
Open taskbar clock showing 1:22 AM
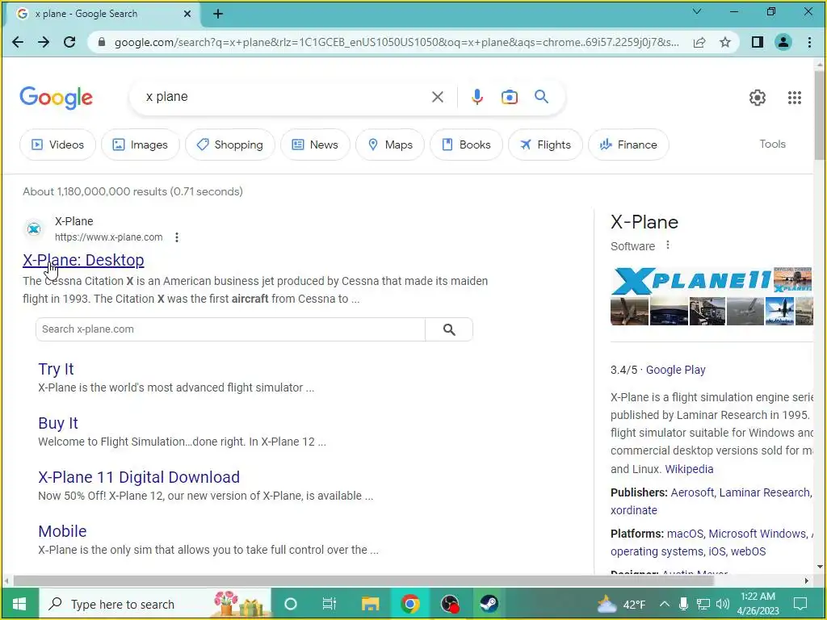point(758,604)
